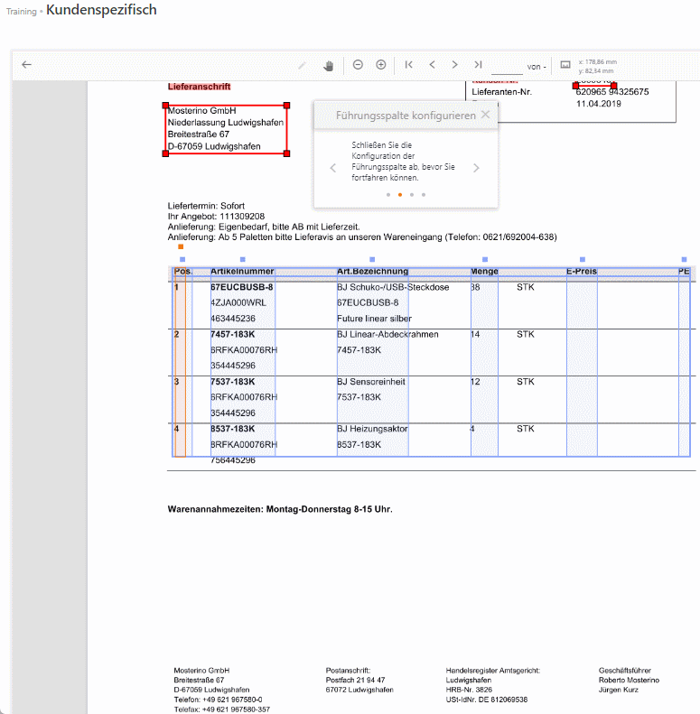Jump to the last page
700x714 pixels.
pyautogui.click(x=478, y=65)
